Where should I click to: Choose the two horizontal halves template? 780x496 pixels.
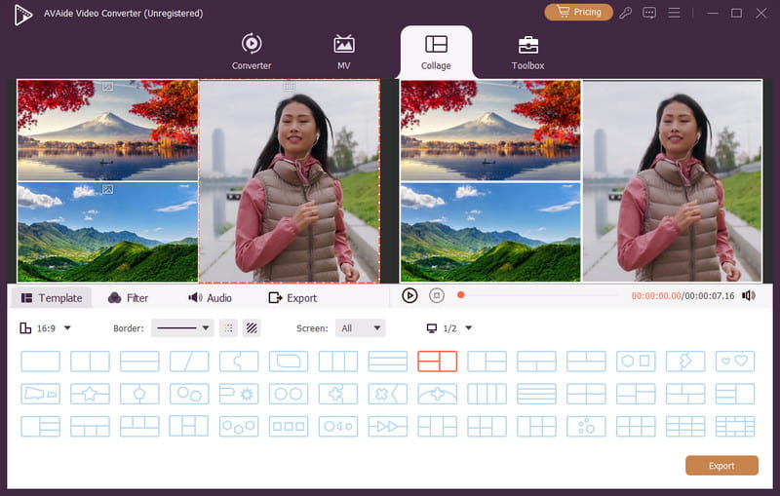coord(139,362)
